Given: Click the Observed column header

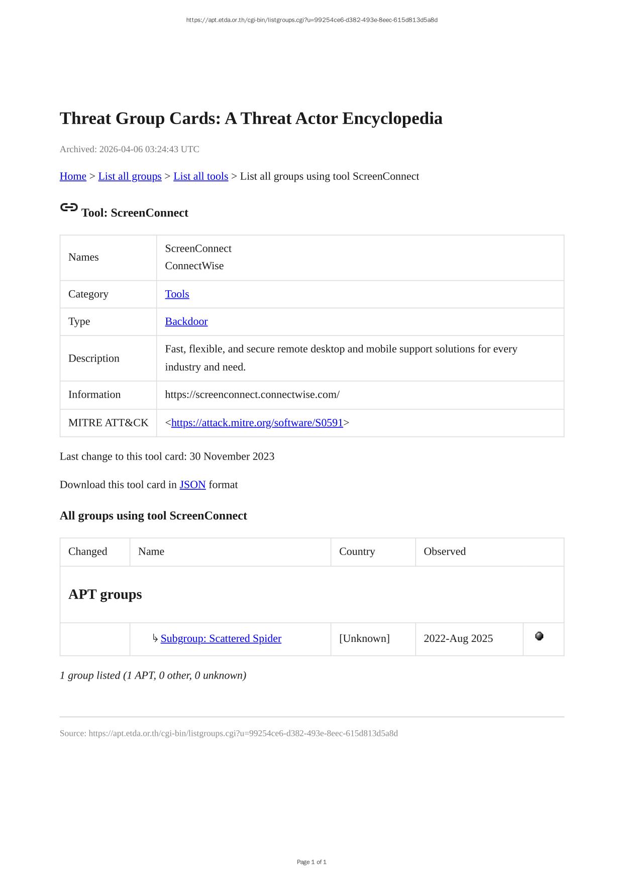Looking at the screenshot, I should 444,552.
